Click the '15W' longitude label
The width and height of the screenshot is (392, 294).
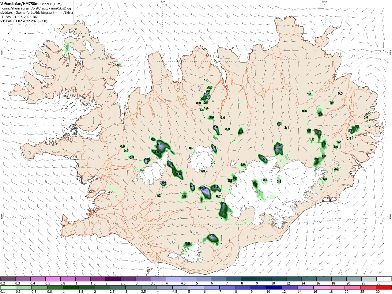pos(324,2)
